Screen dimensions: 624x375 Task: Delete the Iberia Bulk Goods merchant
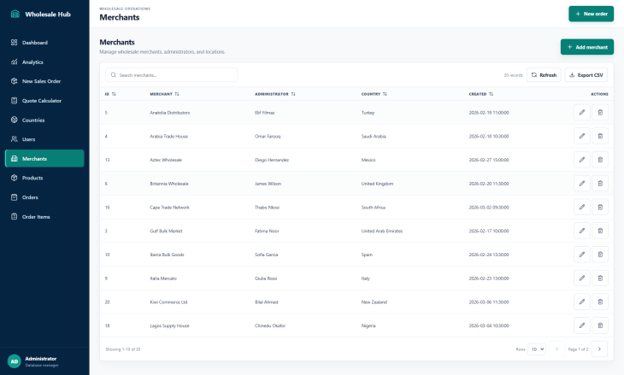point(600,255)
